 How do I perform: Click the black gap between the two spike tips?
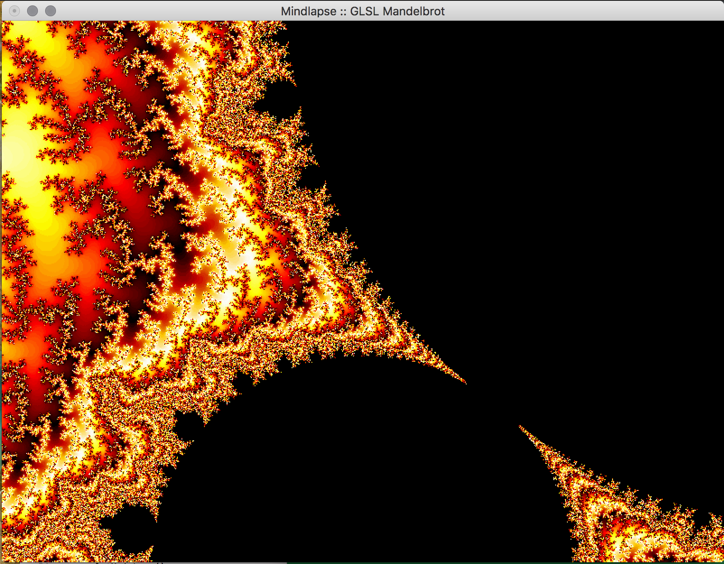point(493,405)
